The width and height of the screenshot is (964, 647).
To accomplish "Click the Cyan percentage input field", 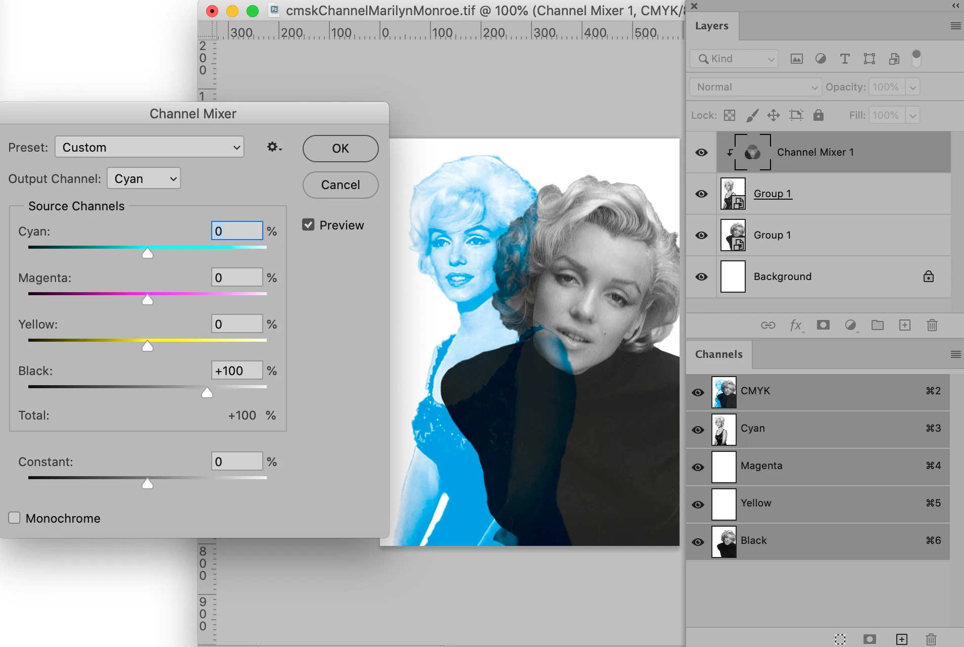I will (237, 231).
